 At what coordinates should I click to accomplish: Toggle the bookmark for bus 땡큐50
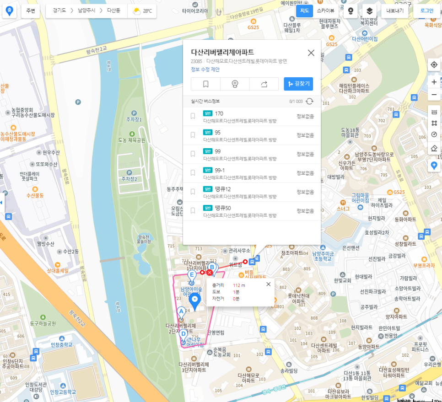(193, 210)
